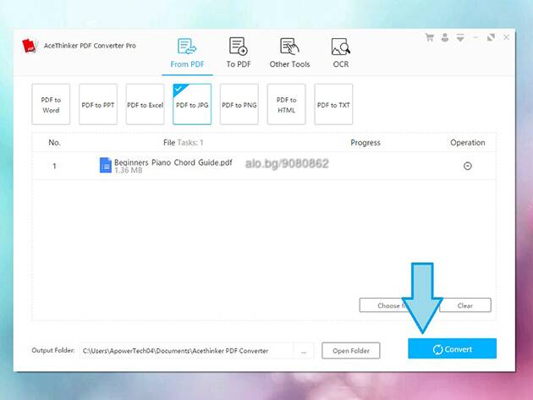Start conversion with the Convert button
This screenshot has height=400, width=533.
452,348
